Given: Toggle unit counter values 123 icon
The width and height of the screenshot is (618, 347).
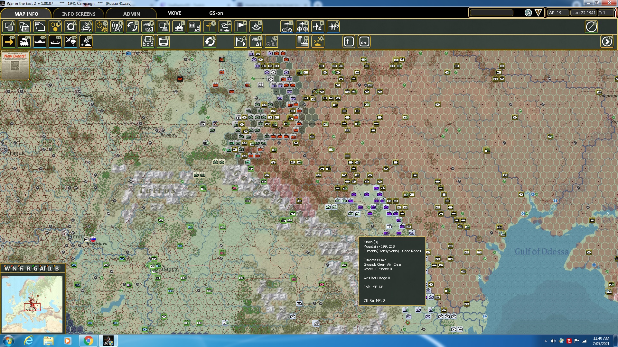Looking at the screenshot, I should coord(148,27).
